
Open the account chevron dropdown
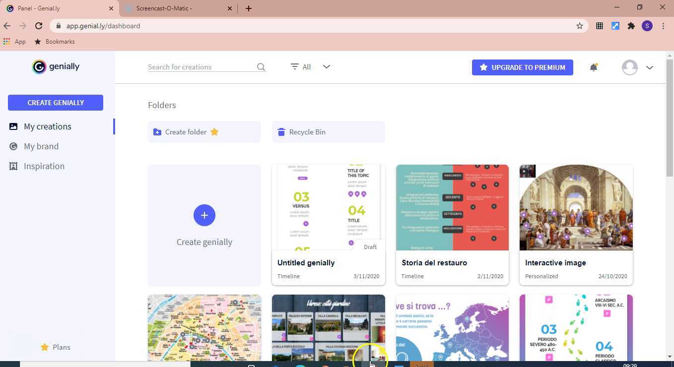[650, 67]
